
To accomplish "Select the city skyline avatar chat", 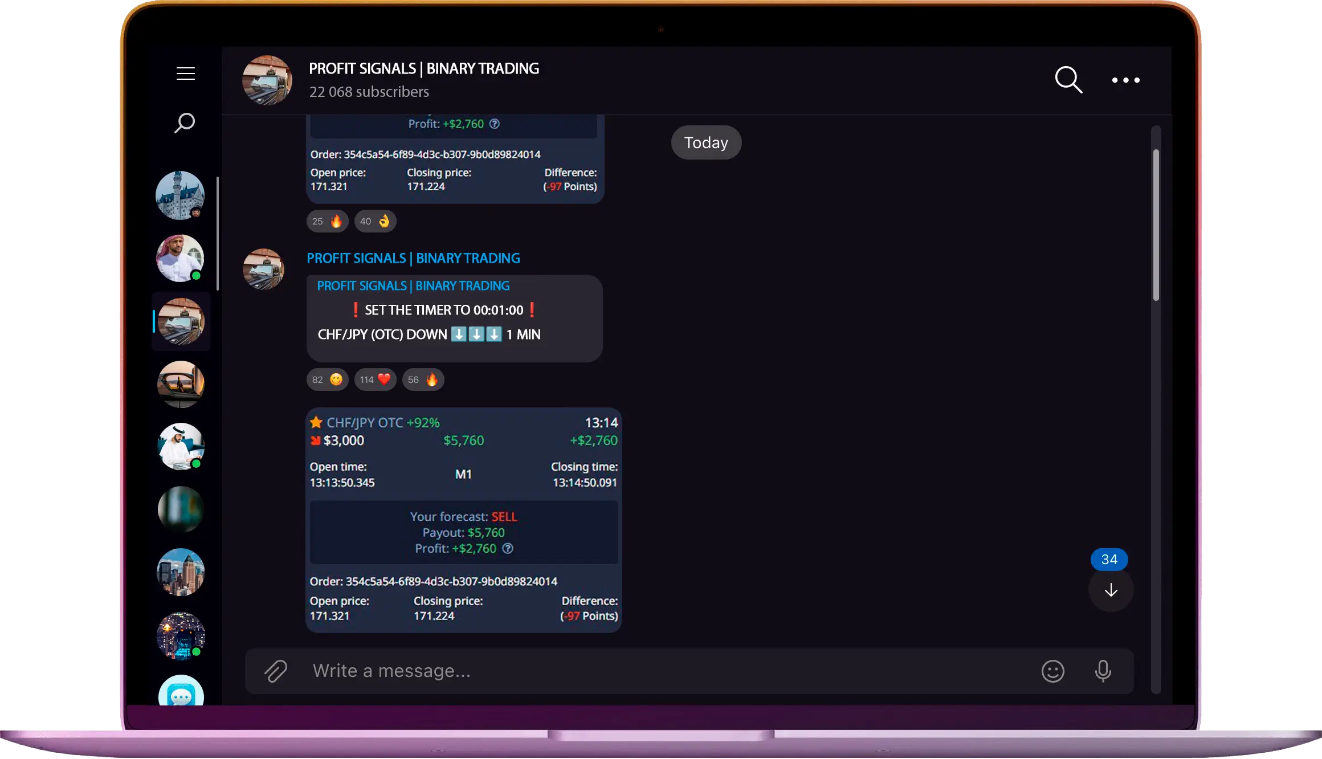I will point(180,572).
